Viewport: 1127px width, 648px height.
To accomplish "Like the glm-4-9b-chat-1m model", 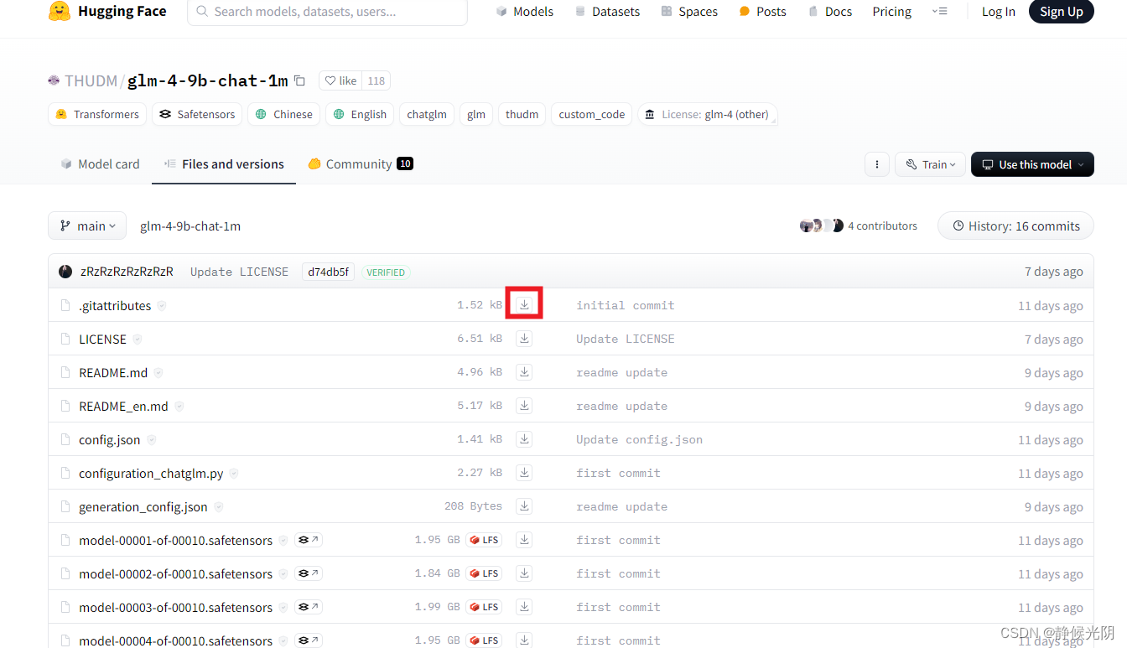I will [340, 80].
